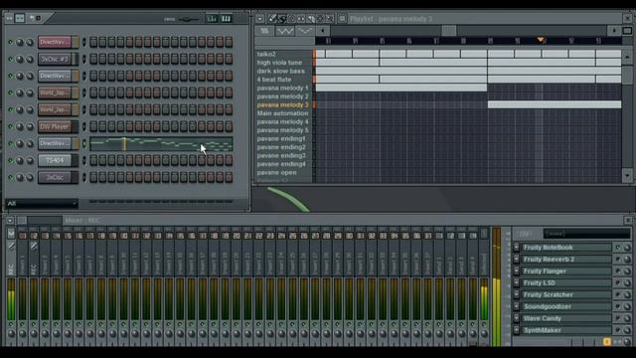636x358 pixels.
Task: Click the pavana melody 3 clip in Playlist
Action: click(555, 104)
